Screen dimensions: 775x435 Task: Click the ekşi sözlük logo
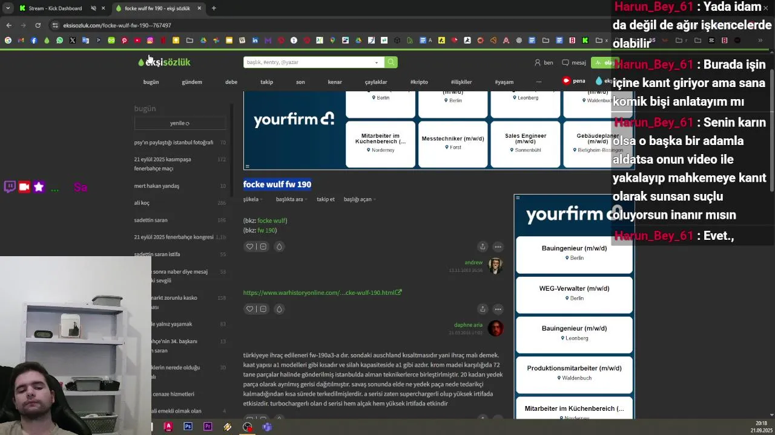pos(164,62)
